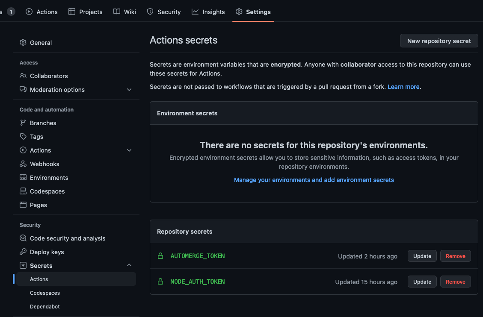Open Manage your environments and add environment secrets
This screenshot has height=317, width=483.
pyautogui.click(x=314, y=180)
